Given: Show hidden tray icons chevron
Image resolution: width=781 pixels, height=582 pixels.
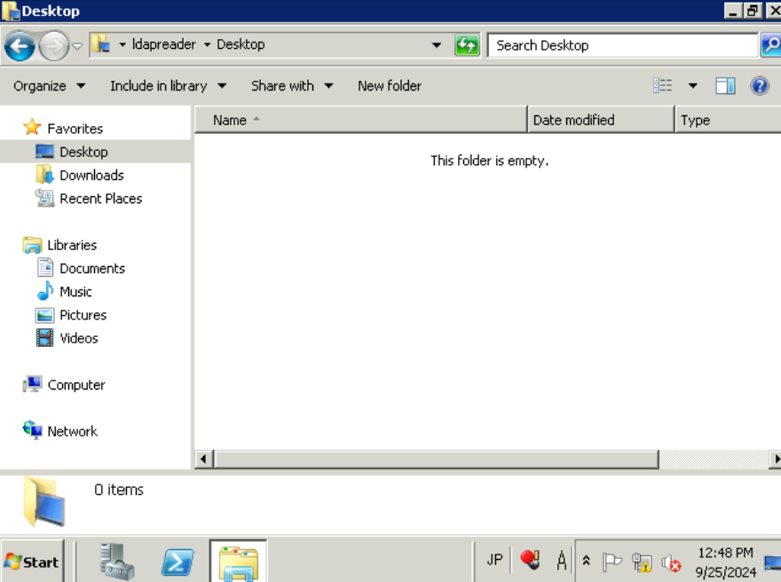Looking at the screenshot, I should pyautogui.click(x=587, y=562).
